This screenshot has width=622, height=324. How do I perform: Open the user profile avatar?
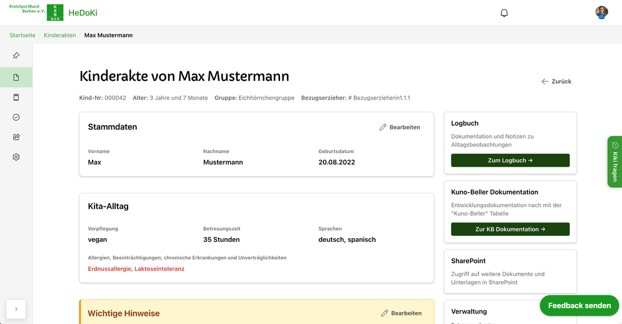pos(601,12)
